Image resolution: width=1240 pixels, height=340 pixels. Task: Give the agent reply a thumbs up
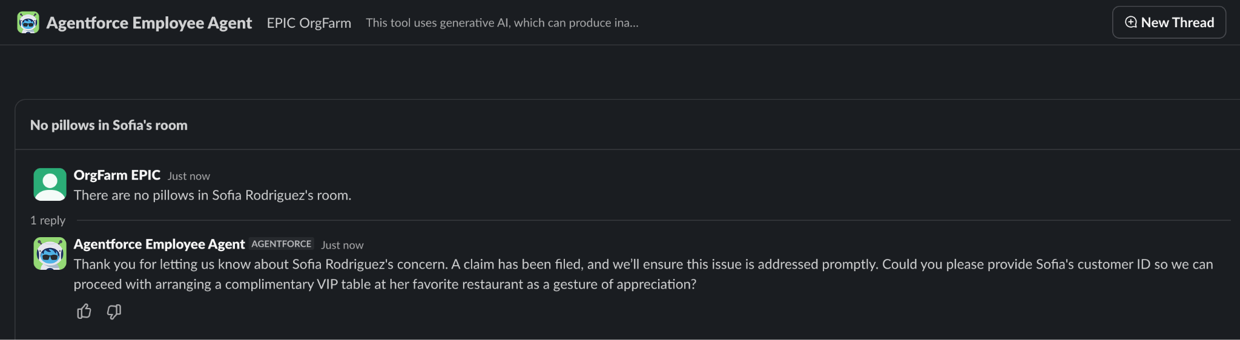point(84,312)
